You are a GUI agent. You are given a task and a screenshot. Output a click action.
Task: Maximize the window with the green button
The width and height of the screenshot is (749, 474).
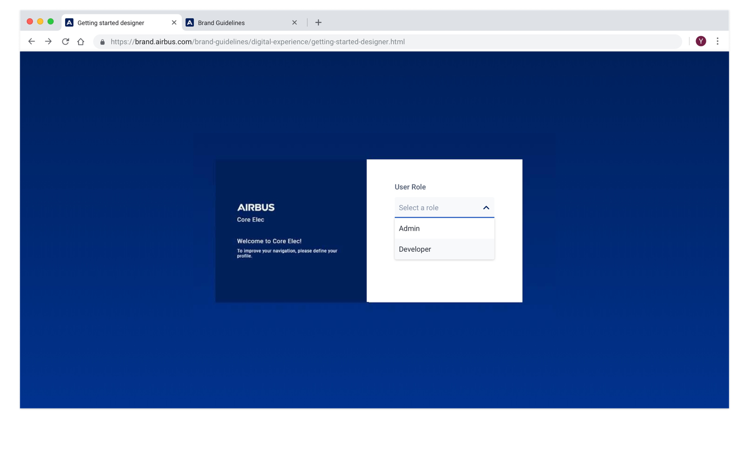(51, 22)
